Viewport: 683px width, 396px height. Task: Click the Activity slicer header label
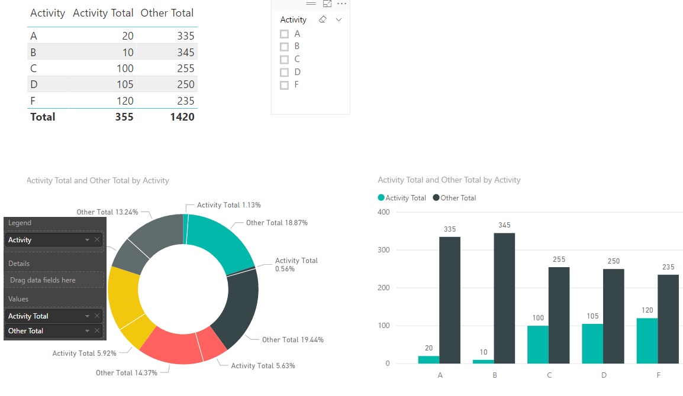coord(293,20)
